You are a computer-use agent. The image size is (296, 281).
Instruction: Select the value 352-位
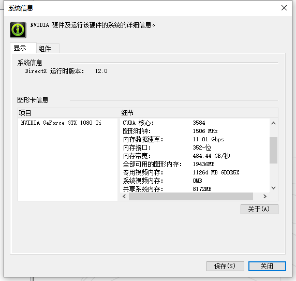coord(202,147)
